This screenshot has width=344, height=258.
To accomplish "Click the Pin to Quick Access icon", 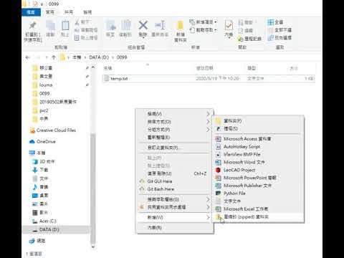I will pyautogui.click(x=33, y=25).
